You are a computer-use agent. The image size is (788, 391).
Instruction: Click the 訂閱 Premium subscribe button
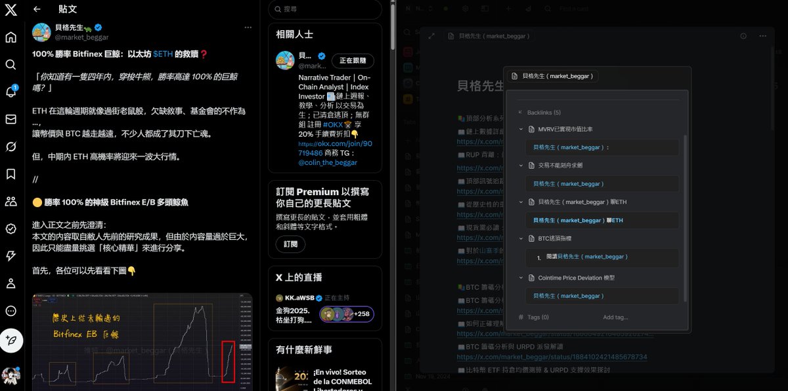pyautogui.click(x=290, y=244)
